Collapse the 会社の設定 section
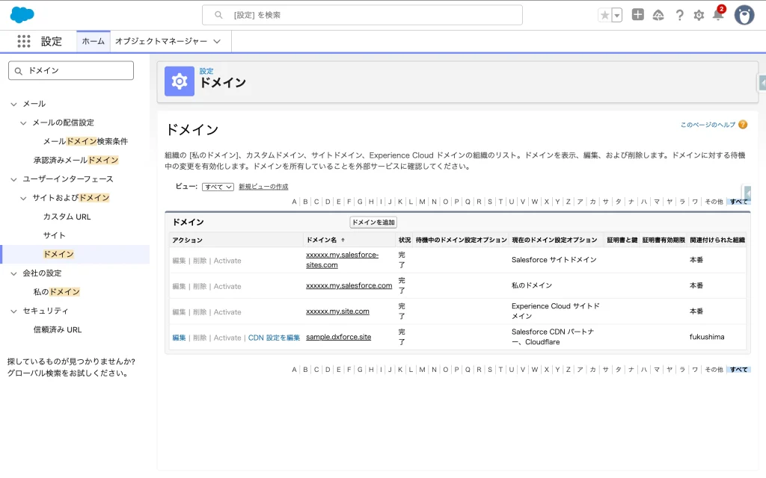Image resolution: width=766 pixels, height=478 pixels. 13,273
